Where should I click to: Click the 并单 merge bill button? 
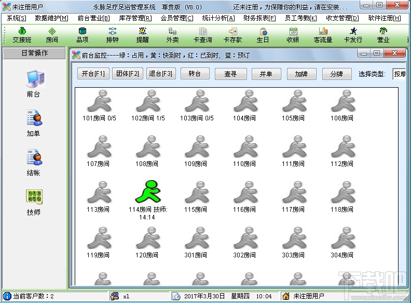[x=266, y=74]
